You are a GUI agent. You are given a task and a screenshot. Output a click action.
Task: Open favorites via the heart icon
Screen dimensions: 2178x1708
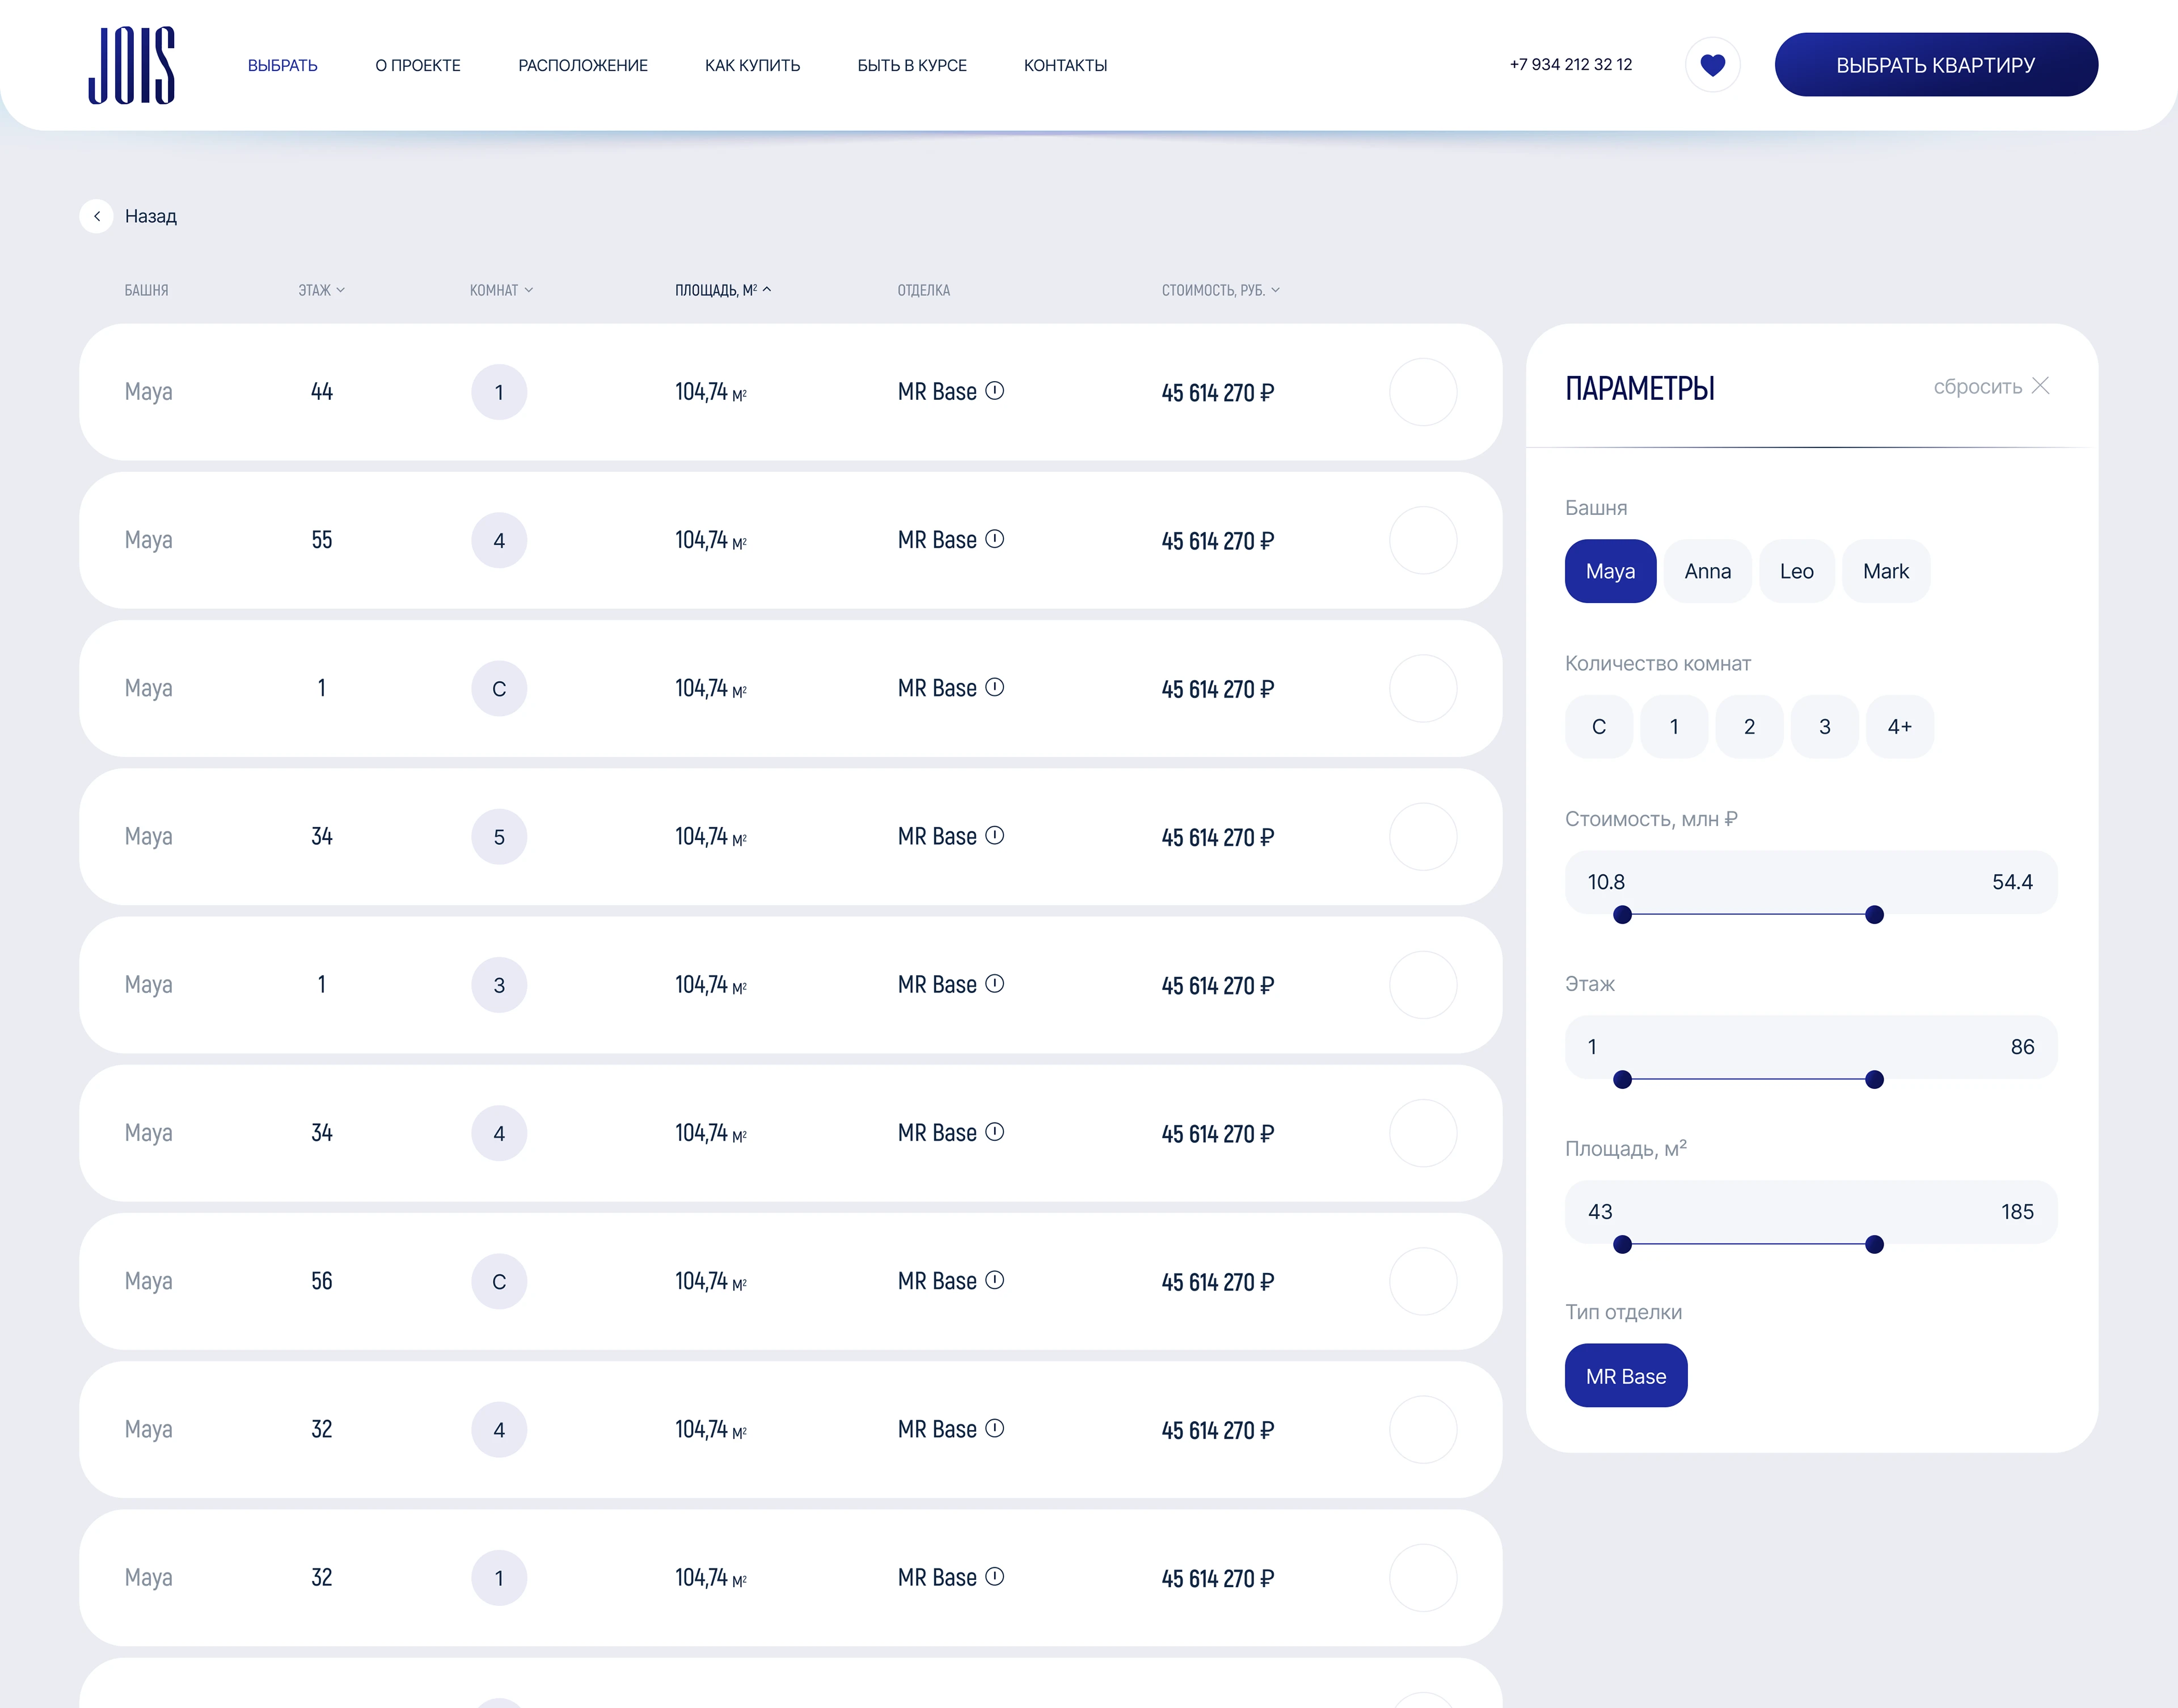pos(1712,65)
